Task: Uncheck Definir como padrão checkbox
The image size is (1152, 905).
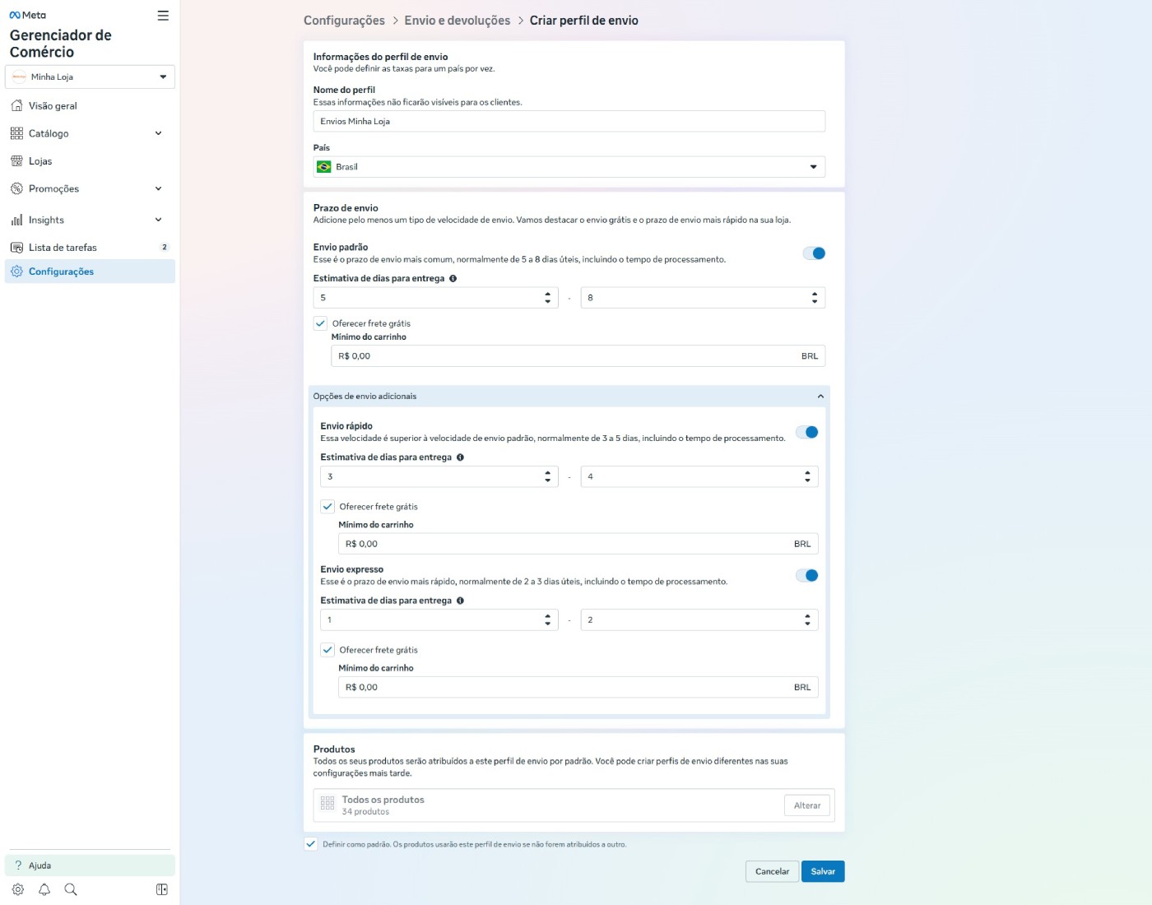Action: coord(311,844)
